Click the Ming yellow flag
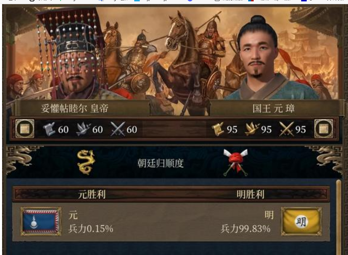Screen dimensions: 348x255 (x=301, y=221)
